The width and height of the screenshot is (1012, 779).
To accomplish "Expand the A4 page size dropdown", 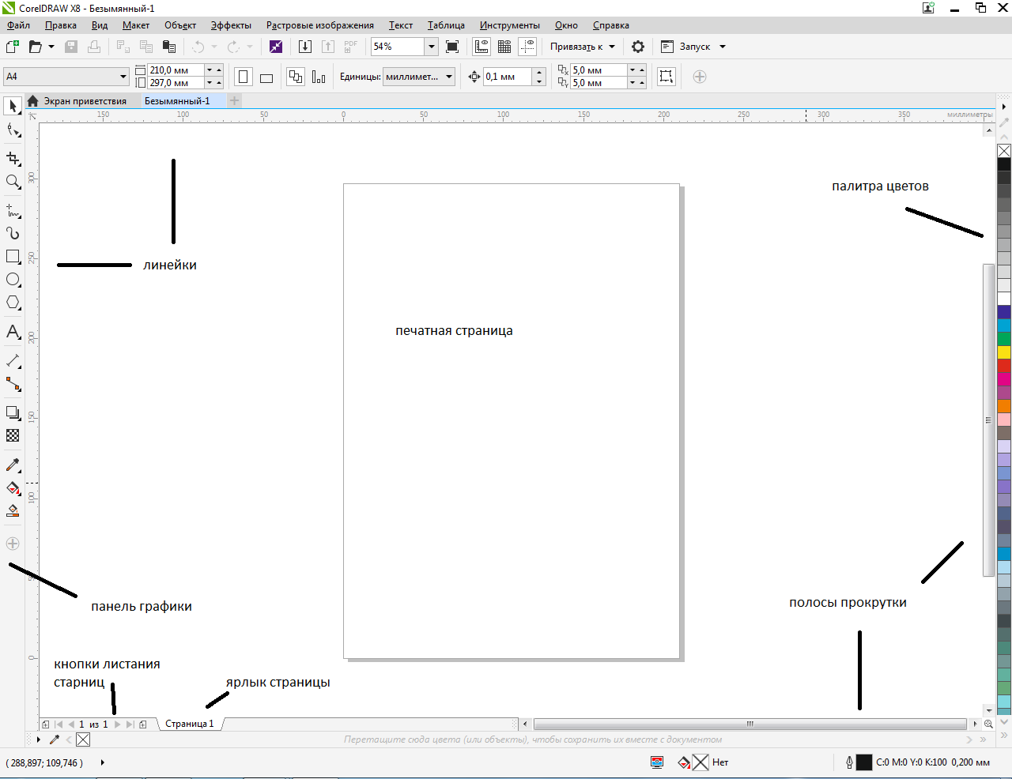I will tap(123, 77).
